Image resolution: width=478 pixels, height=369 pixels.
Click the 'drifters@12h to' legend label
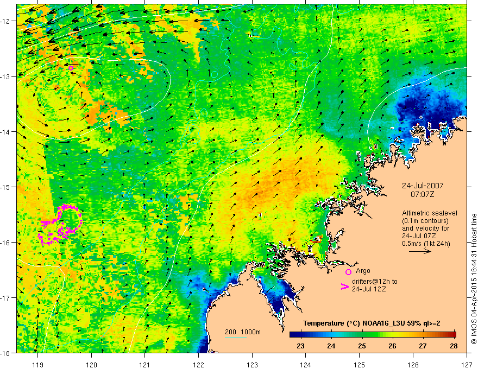375,281
